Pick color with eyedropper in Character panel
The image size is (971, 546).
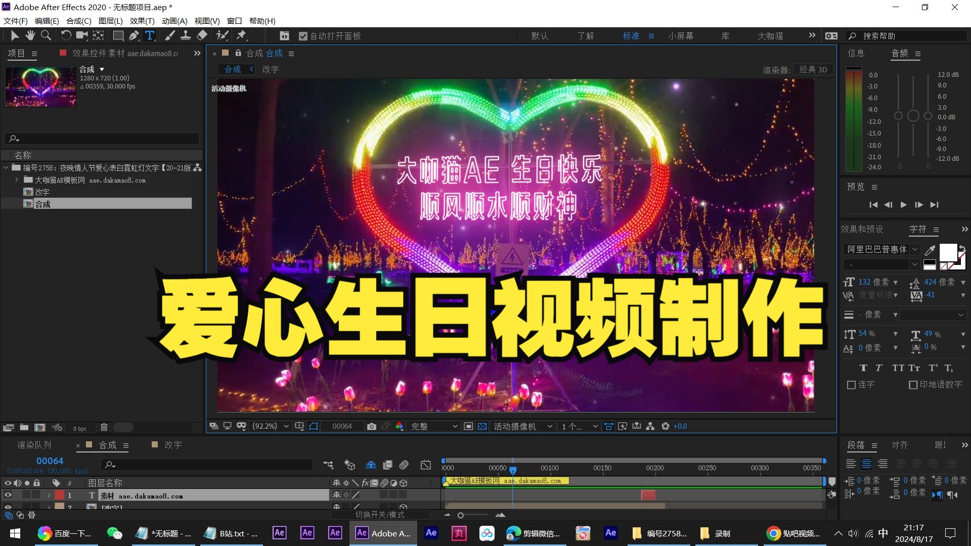tap(930, 250)
